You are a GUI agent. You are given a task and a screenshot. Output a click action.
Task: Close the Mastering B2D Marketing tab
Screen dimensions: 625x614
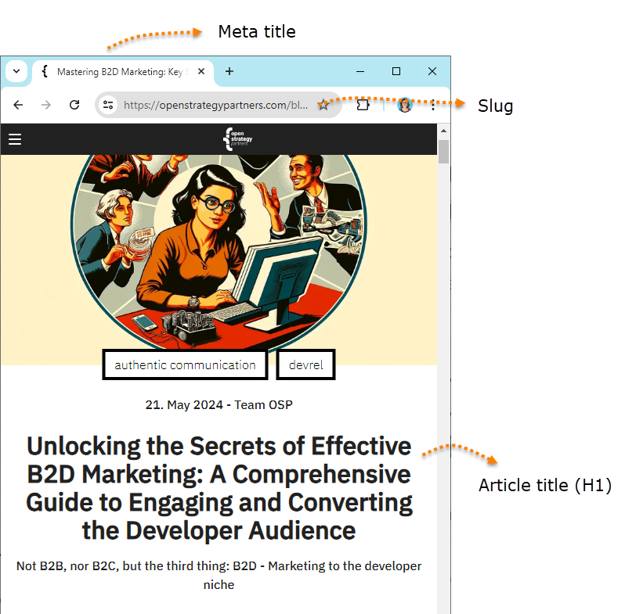pyautogui.click(x=201, y=71)
